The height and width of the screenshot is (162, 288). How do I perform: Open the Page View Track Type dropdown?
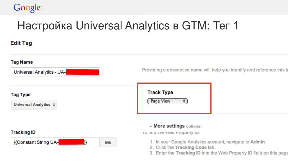tap(167, 101)
